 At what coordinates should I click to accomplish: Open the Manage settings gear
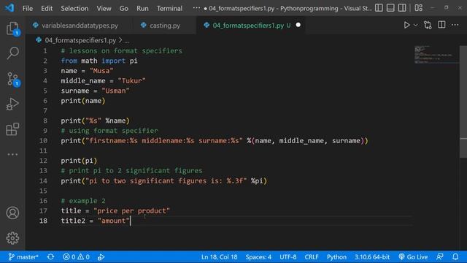tap(13, 238)
